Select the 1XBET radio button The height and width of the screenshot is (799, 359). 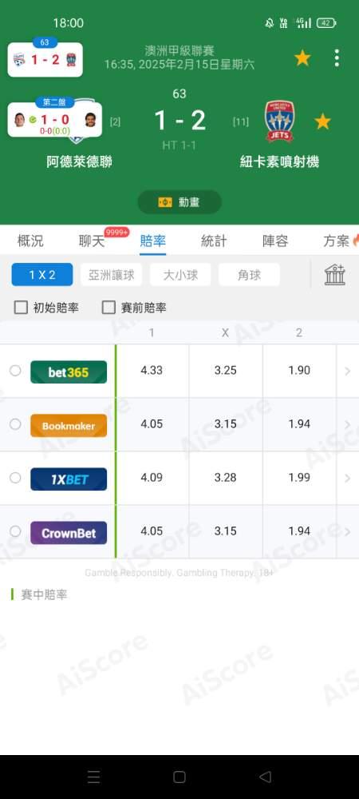(15, 478)
